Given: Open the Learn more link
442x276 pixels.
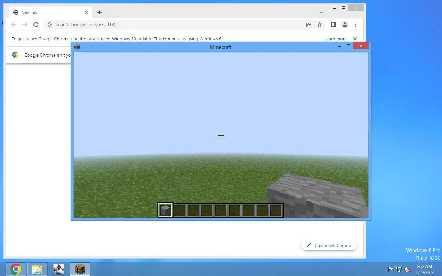Looking at the screenshot, I should [x=335, y=39].
